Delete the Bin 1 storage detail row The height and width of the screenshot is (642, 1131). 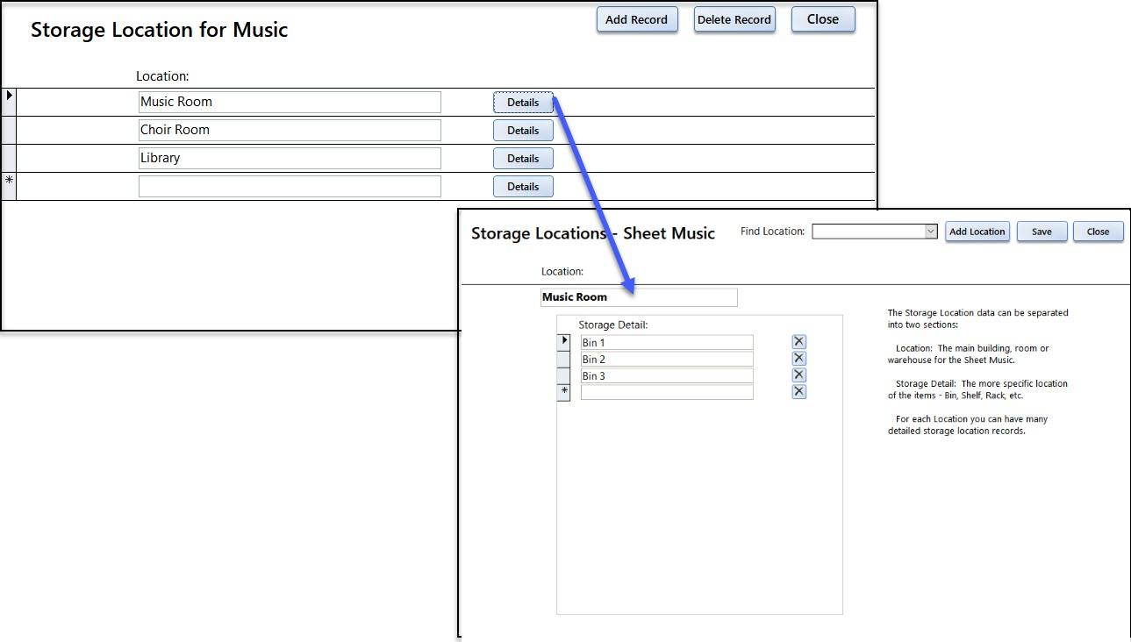pos(798,342)
